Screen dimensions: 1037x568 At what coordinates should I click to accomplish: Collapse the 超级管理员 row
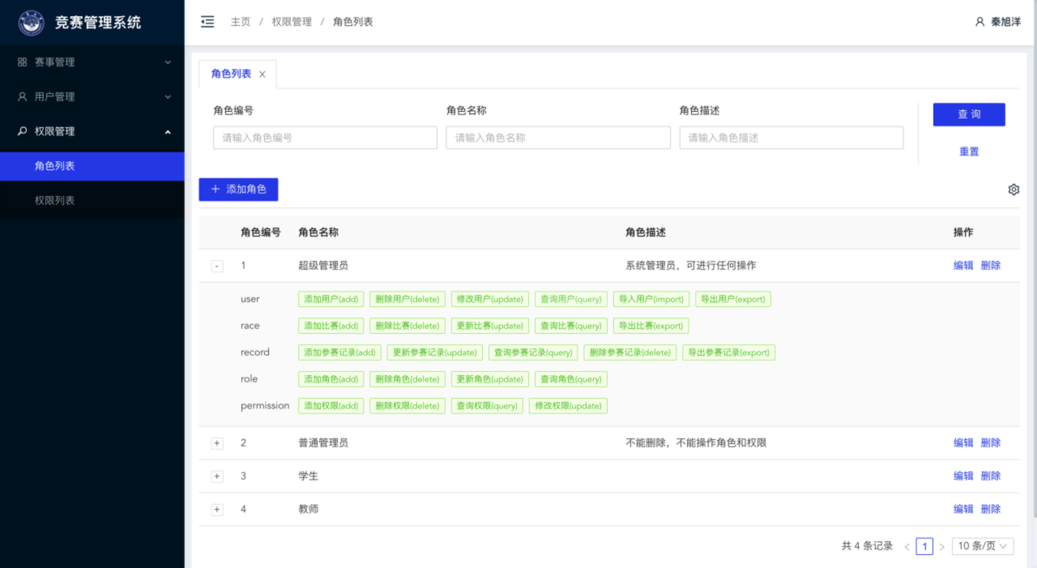click(x=217, y=266)
